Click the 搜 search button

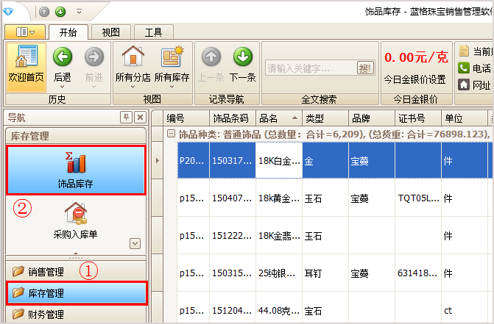point(364,68)
